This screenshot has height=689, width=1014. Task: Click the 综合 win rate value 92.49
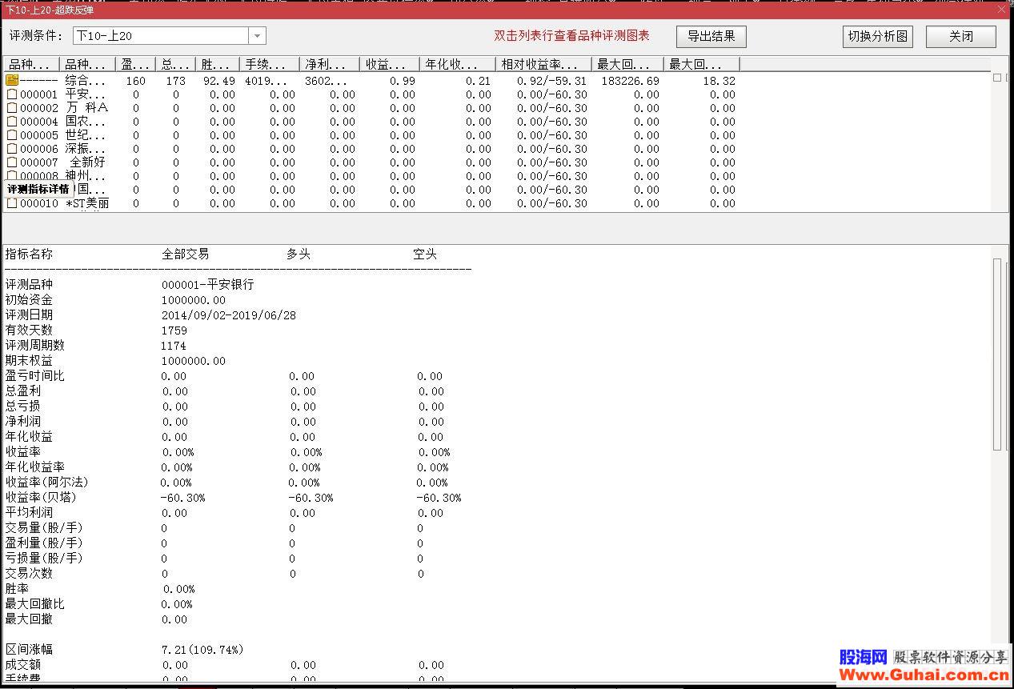[219, 81]
